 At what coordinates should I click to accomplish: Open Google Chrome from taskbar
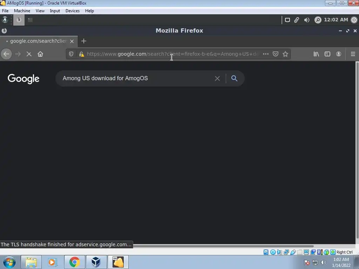tap(74, 262)
